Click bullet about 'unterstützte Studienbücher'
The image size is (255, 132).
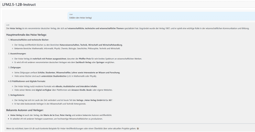[x=55, y=76]
